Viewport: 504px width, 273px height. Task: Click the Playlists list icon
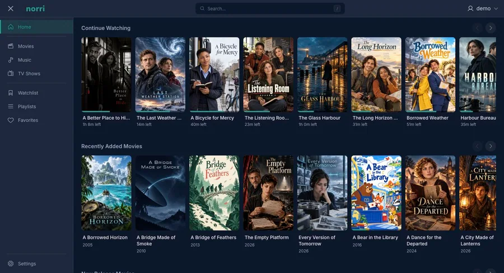coord(11,107)
